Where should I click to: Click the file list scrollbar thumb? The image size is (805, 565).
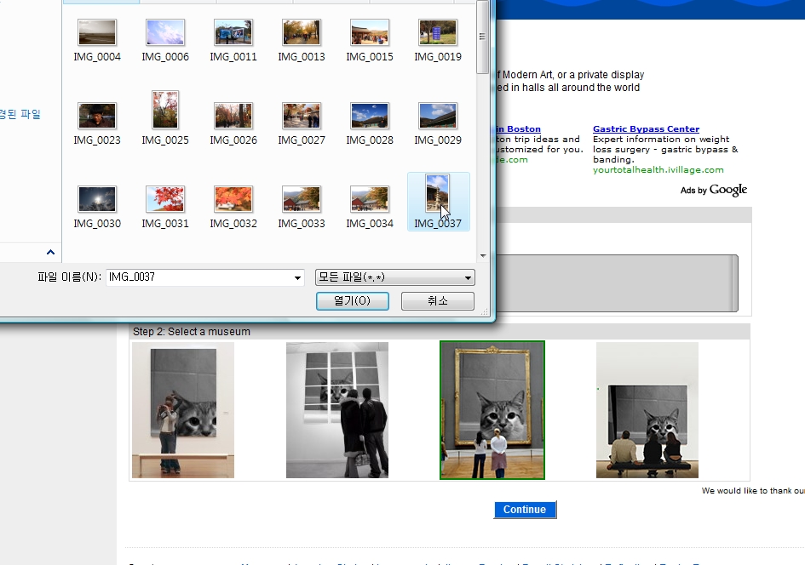[x=482, y=37]
